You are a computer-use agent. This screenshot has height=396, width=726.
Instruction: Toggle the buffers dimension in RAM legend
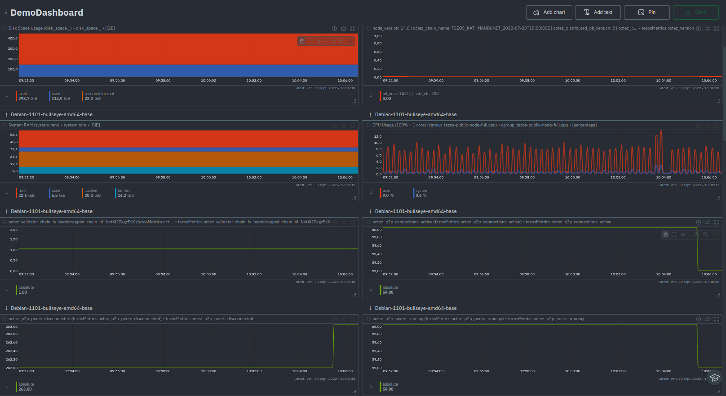click(x=125, y=193)
